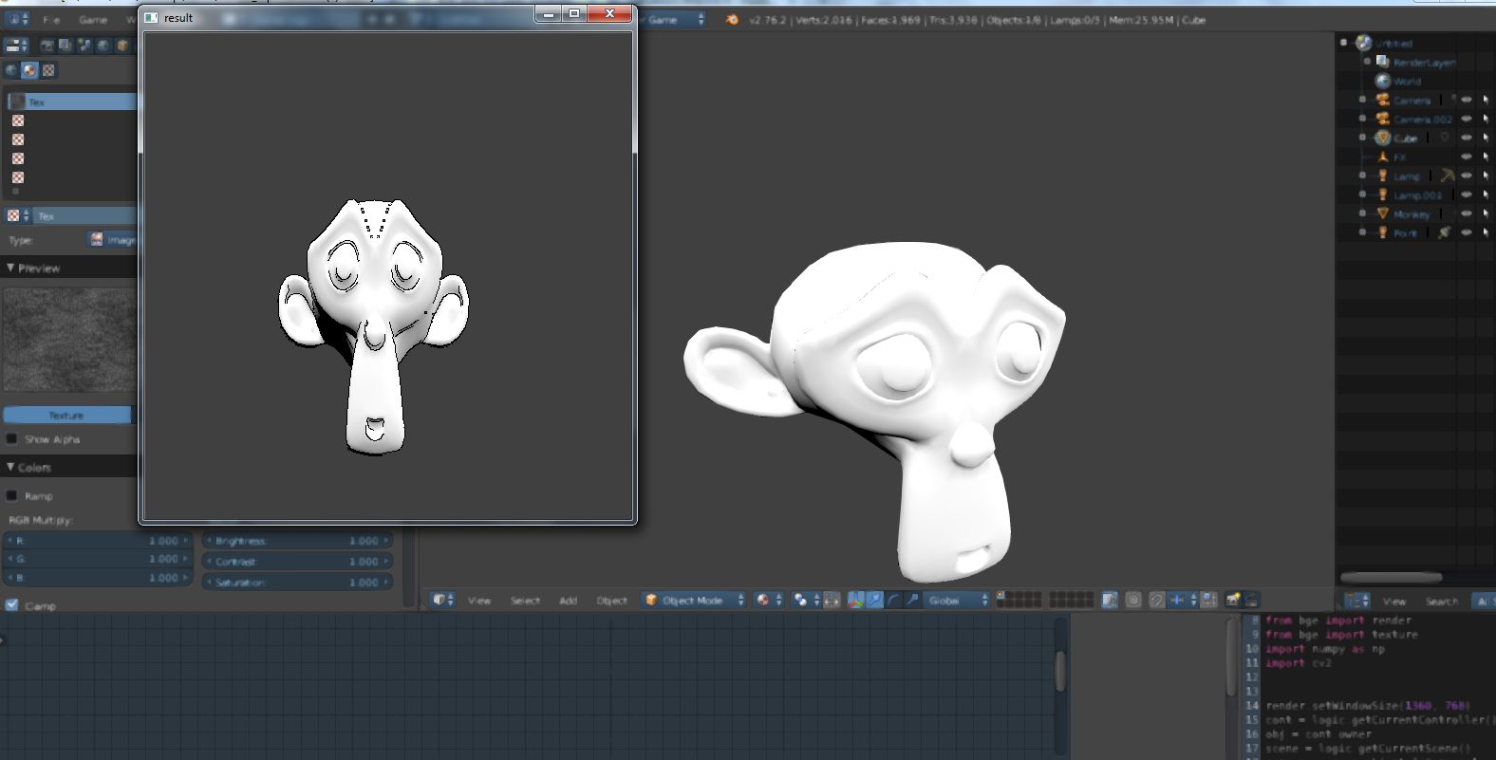Open the pivot point selector
The height and width of the screenshot is (760, 1496).
807,600
